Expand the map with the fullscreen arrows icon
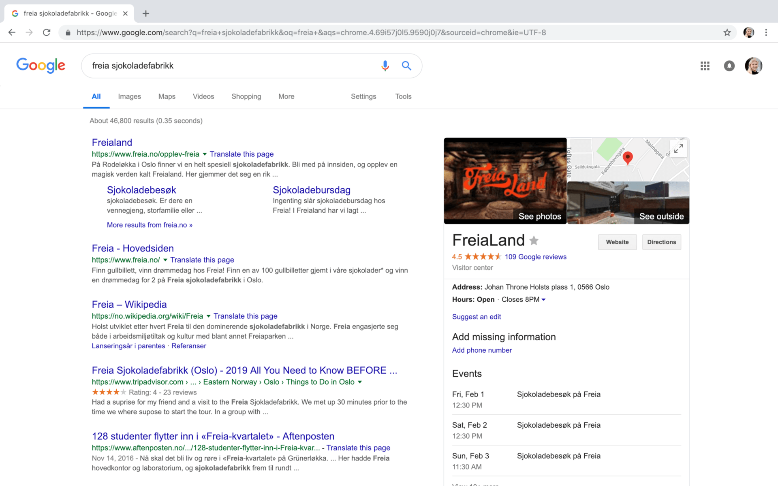778x486 pixels. (x=678, y=149)
